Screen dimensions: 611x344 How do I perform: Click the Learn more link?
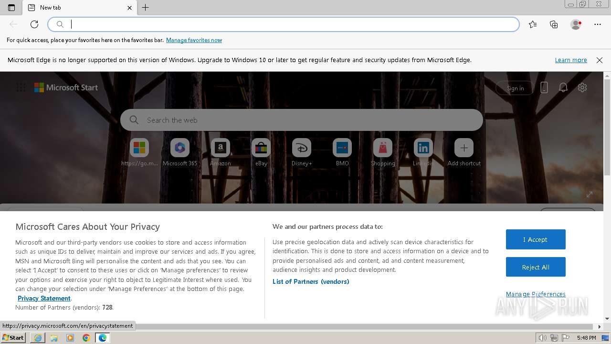pyautogui.click(x=571, y=60)
